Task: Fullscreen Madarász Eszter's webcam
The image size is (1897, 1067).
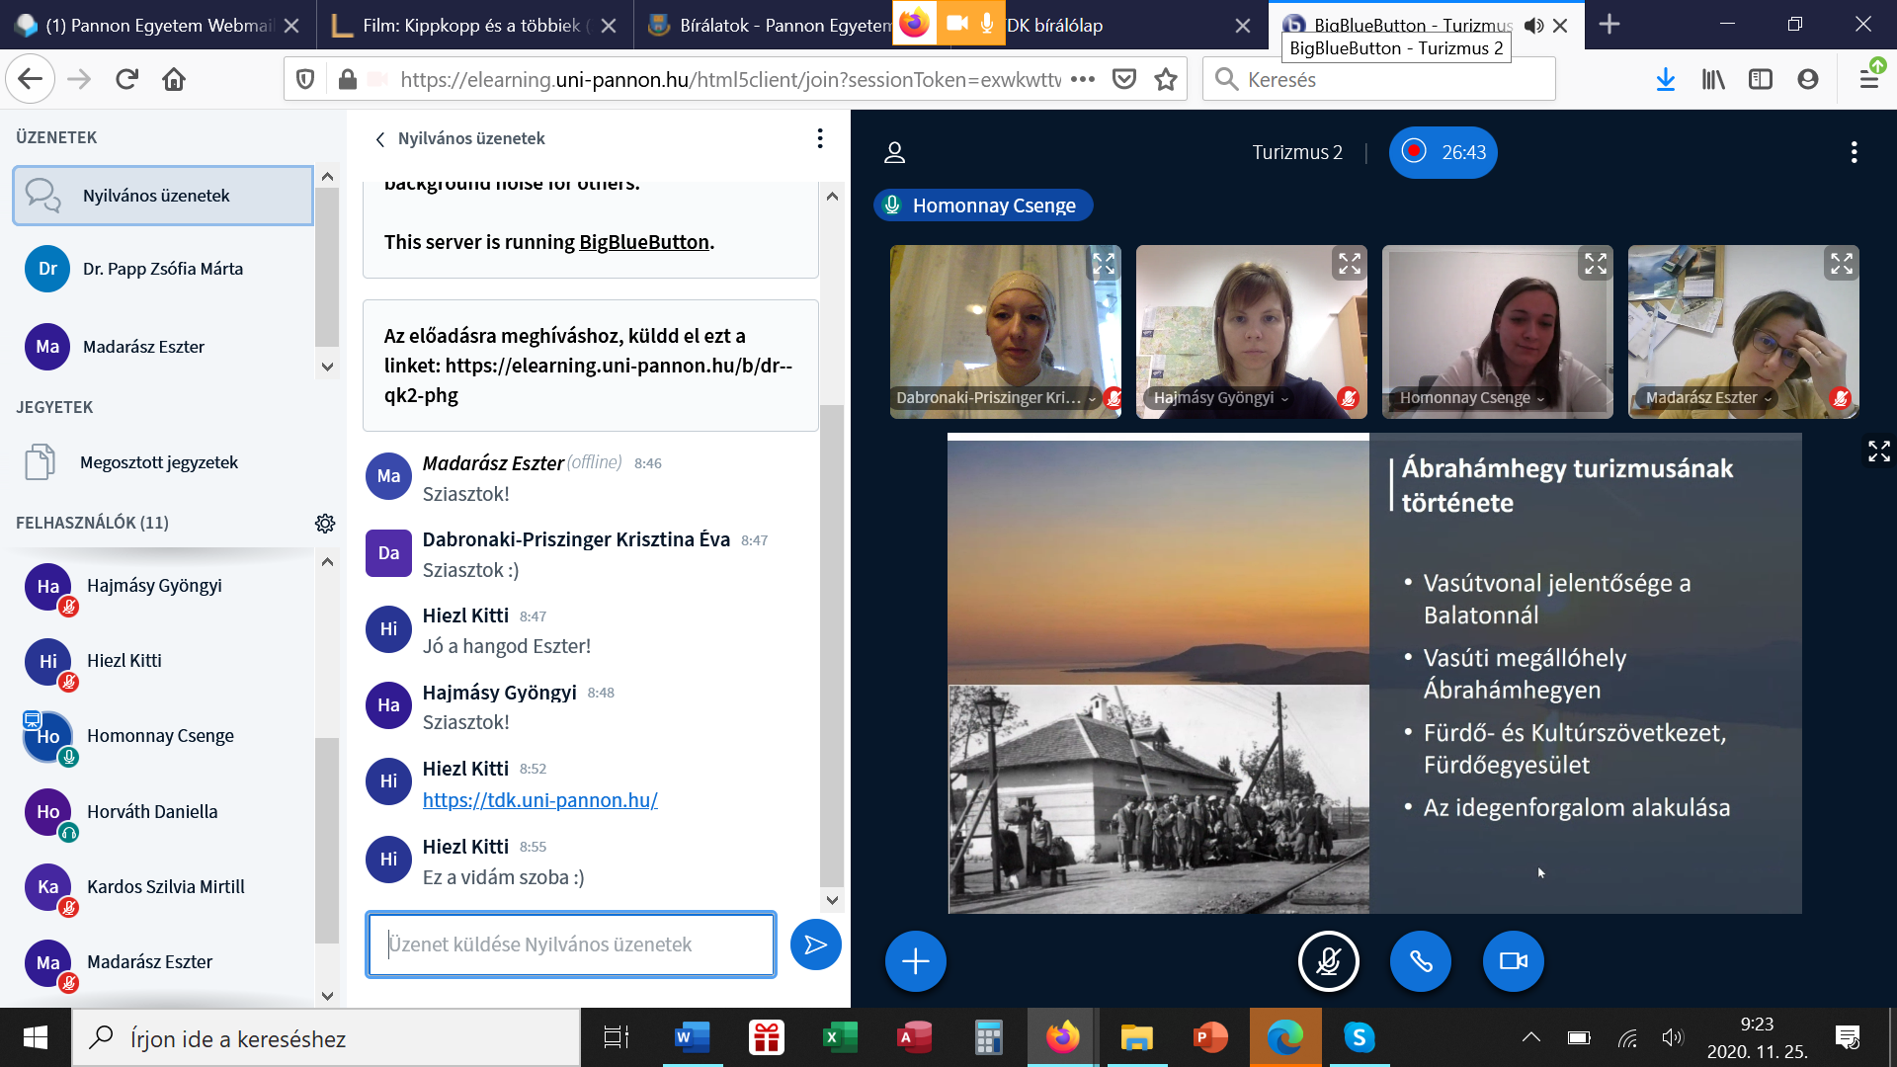Action: pyautogui.click(x=1841, y=264)
